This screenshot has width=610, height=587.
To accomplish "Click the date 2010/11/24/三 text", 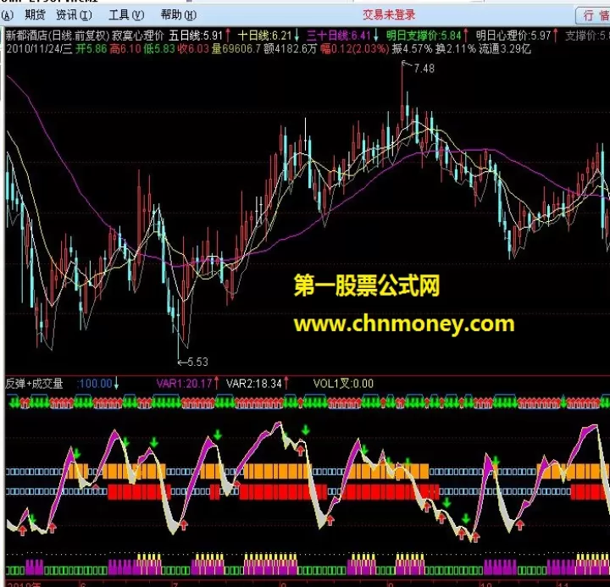I will (39, 49).
